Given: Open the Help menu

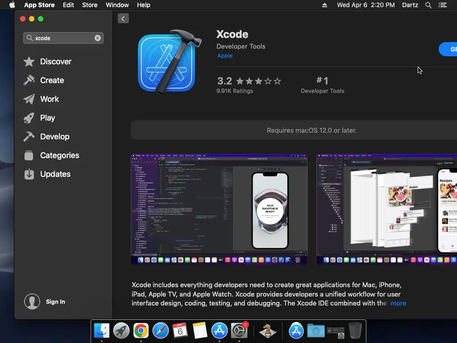Looking at the screenshot, I should 144,5.
